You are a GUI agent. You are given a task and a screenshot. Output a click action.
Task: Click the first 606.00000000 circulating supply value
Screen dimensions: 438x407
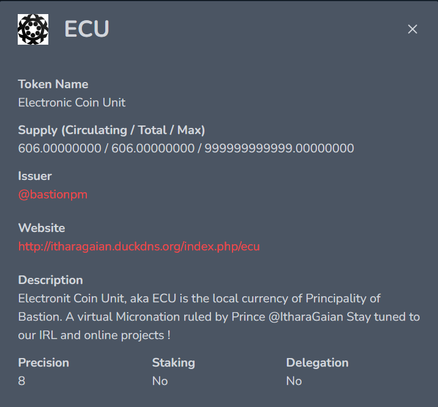click(x=59, y=148)
